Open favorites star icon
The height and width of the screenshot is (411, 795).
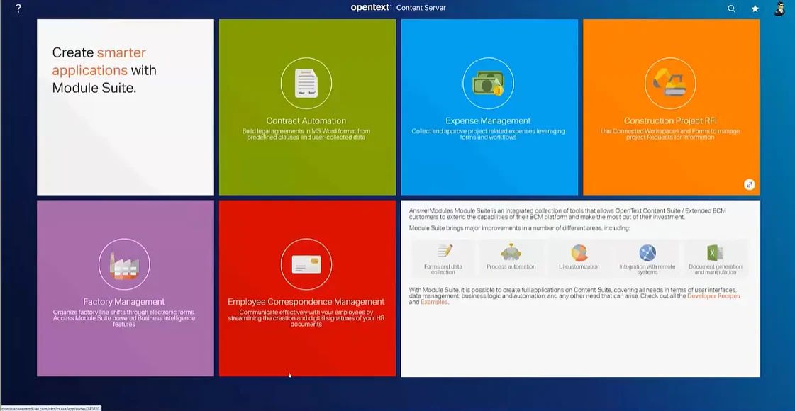click(755, 9)
